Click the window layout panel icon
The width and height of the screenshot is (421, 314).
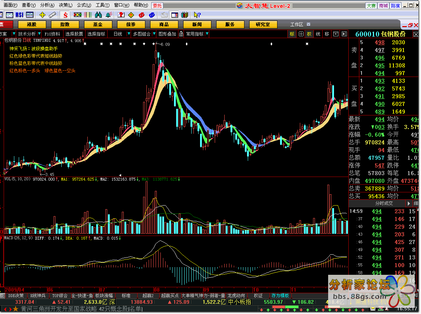tap(175, 15)
